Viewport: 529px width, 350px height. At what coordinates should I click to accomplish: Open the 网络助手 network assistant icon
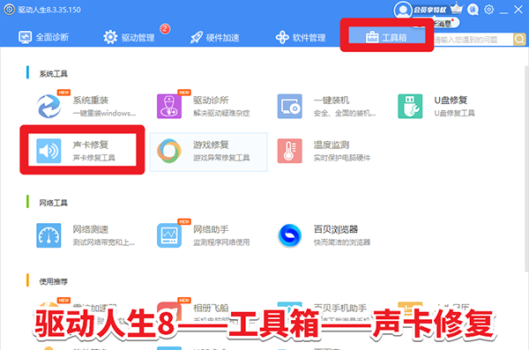169,235
